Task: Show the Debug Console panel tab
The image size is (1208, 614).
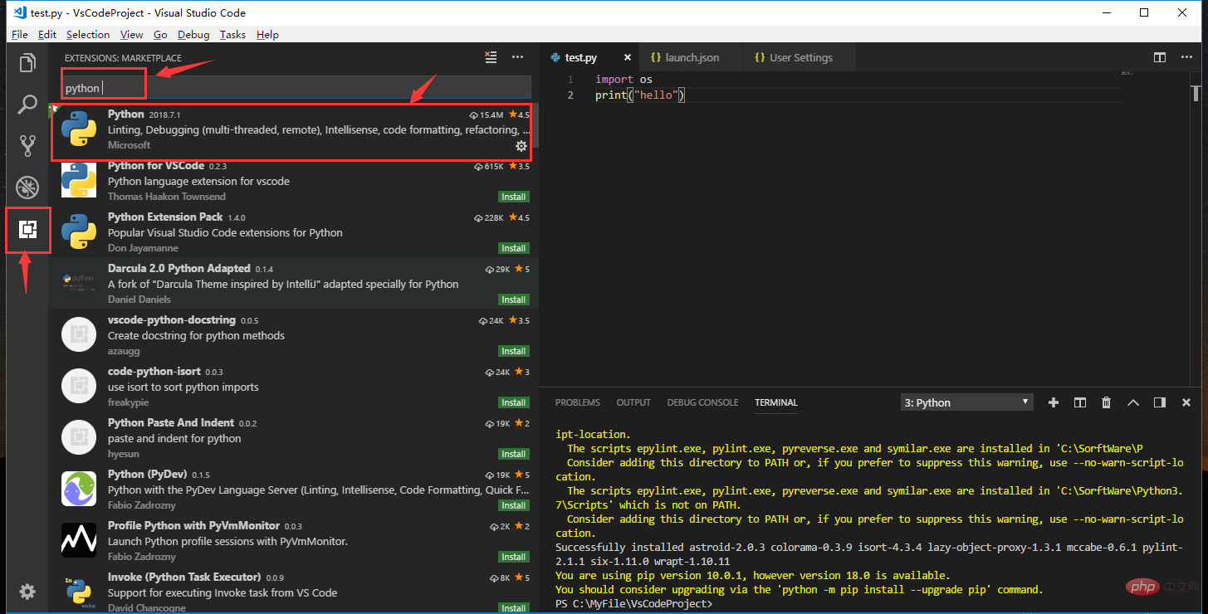Action: coord(702,402)
